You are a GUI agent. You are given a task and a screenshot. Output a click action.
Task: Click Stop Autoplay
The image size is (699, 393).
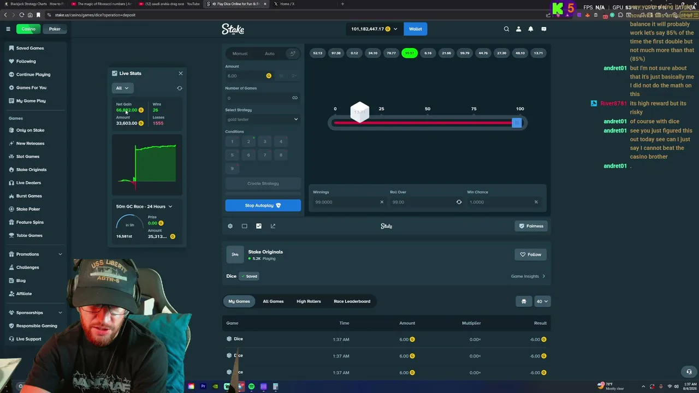(x=263, y=205)
